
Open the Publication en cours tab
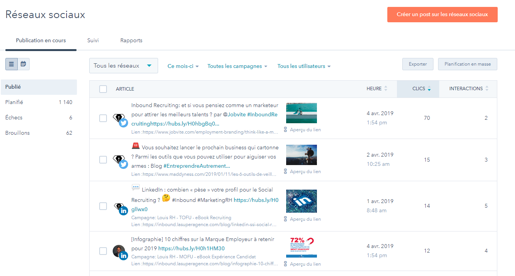point(41,40)
